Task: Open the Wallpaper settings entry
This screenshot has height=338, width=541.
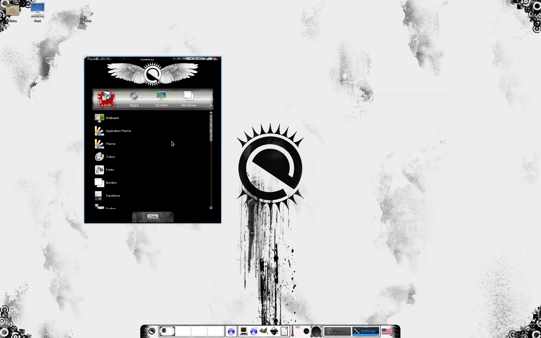Action: 152,118
